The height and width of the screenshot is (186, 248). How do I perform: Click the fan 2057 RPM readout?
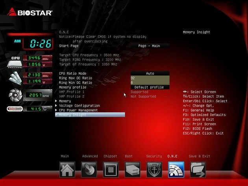[x=38, y=95]
